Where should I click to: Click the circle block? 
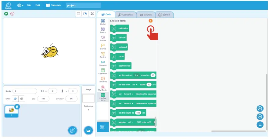coord(117,56)
